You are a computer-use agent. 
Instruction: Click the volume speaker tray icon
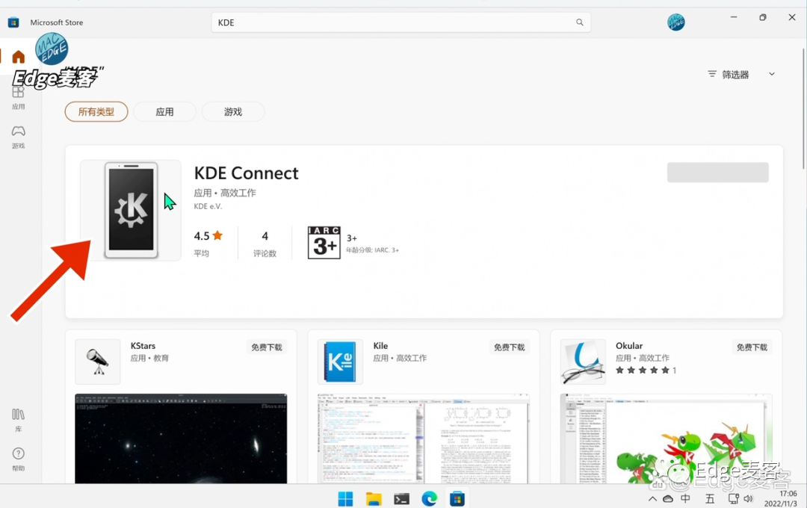point(748,499)
